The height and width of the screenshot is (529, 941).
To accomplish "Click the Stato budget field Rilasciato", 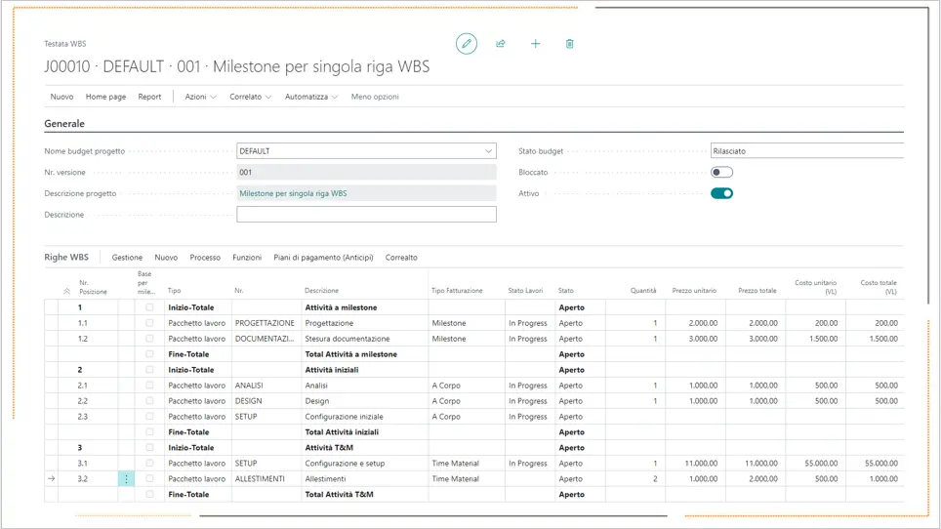I will [x=807, y=151].
